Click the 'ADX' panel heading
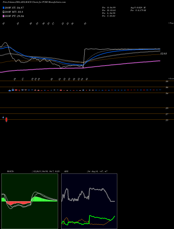 (x=66, y=171)
